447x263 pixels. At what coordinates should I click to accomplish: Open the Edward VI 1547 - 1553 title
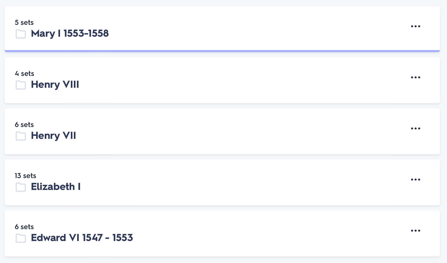(x=82, y=238)
